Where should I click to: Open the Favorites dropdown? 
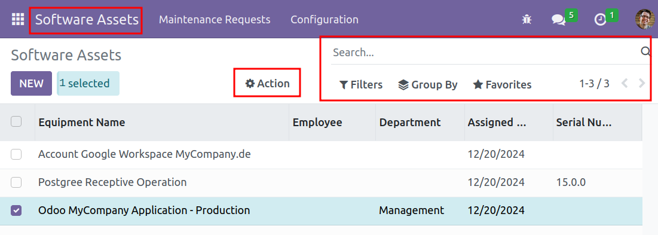pos(502,85)
